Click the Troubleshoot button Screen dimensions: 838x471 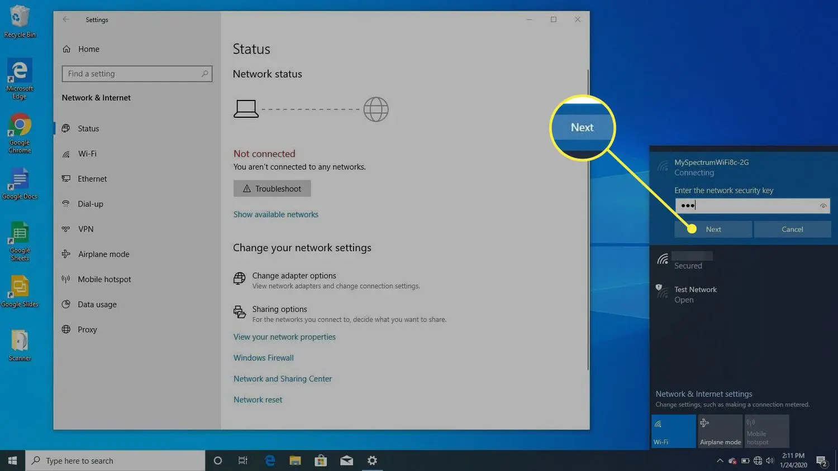pyautogui.click(x=272, y=189)
